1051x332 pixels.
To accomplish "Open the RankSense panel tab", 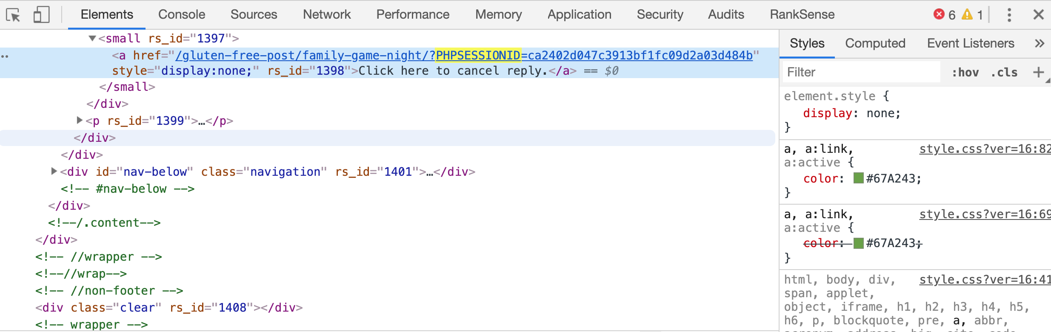I will [802, 14].
